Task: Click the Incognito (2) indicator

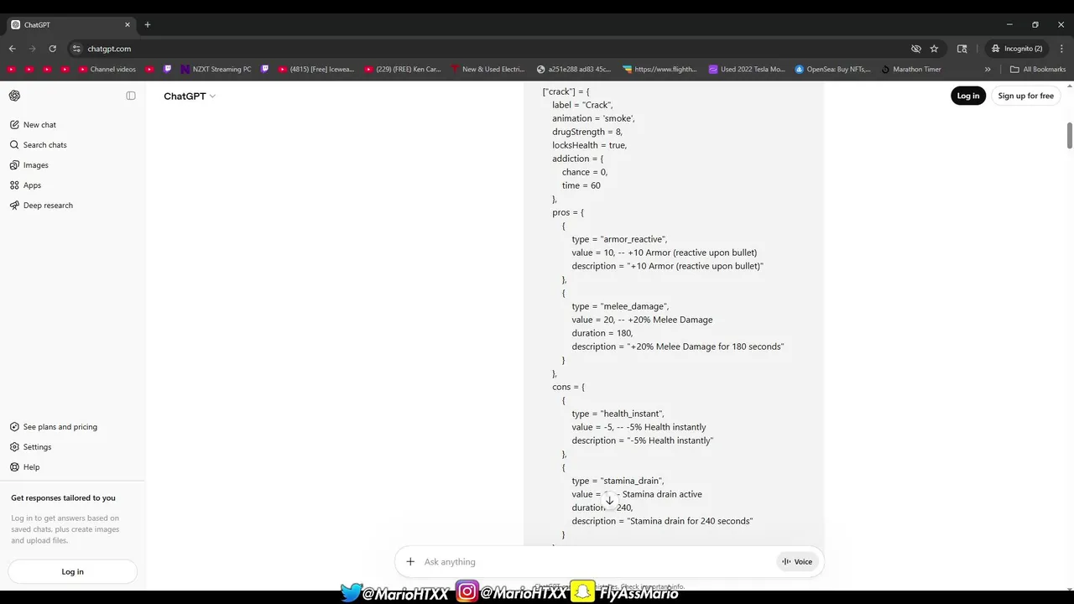Action: click(x=1017, y=49)
